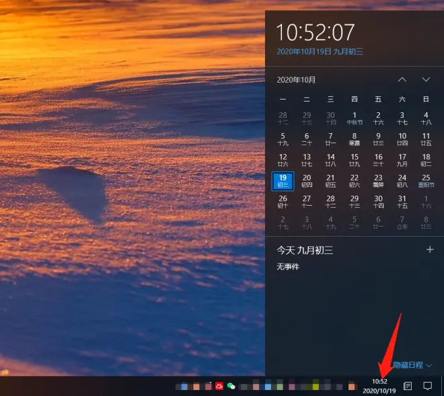Select October 8 寒露

(355, 139)
